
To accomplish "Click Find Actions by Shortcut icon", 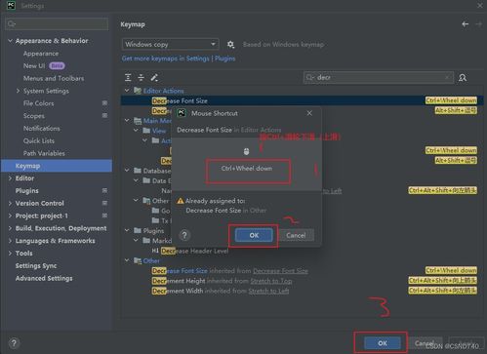I will coord(463,78).
